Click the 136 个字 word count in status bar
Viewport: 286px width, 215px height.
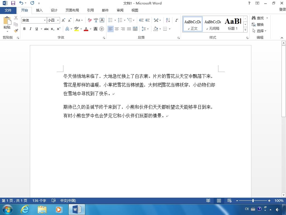coord(39,200)
